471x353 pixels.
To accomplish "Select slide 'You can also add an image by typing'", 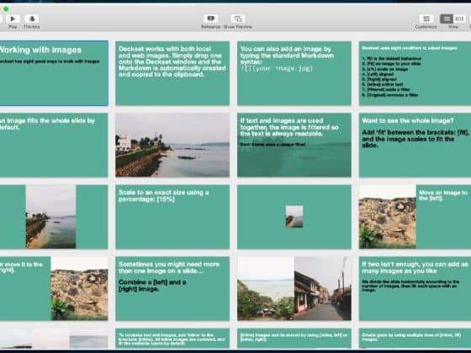I will [294, 73].
